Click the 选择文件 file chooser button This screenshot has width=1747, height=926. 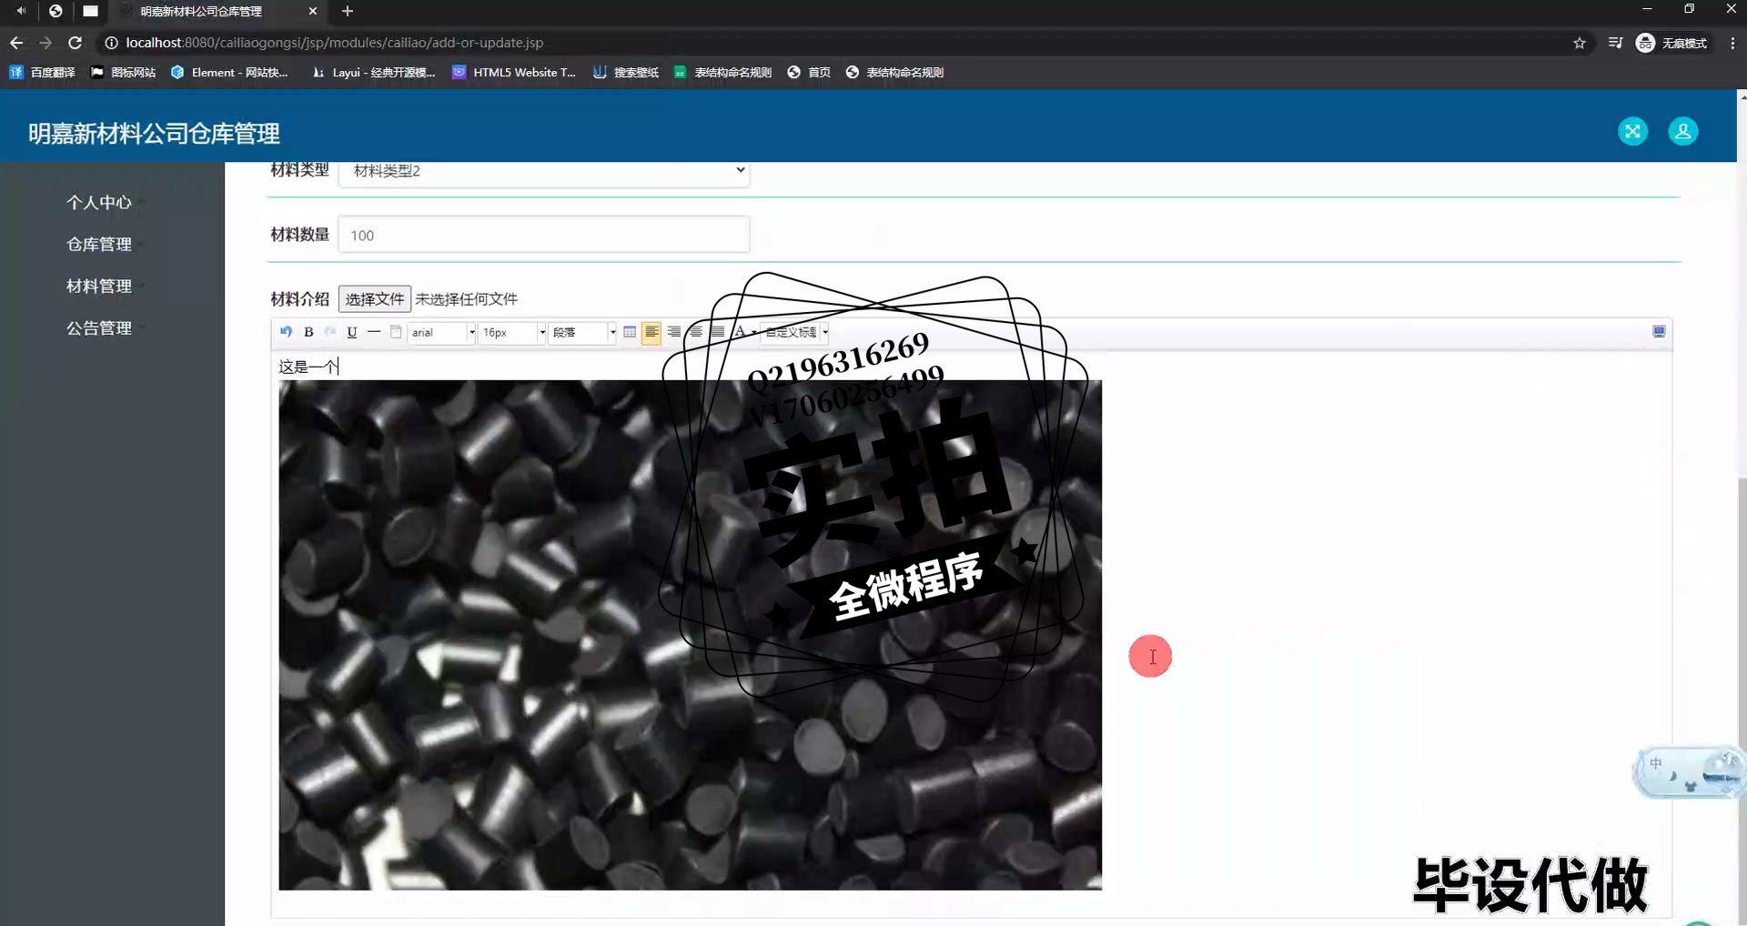pyautogui.click(x=375, y=299)
